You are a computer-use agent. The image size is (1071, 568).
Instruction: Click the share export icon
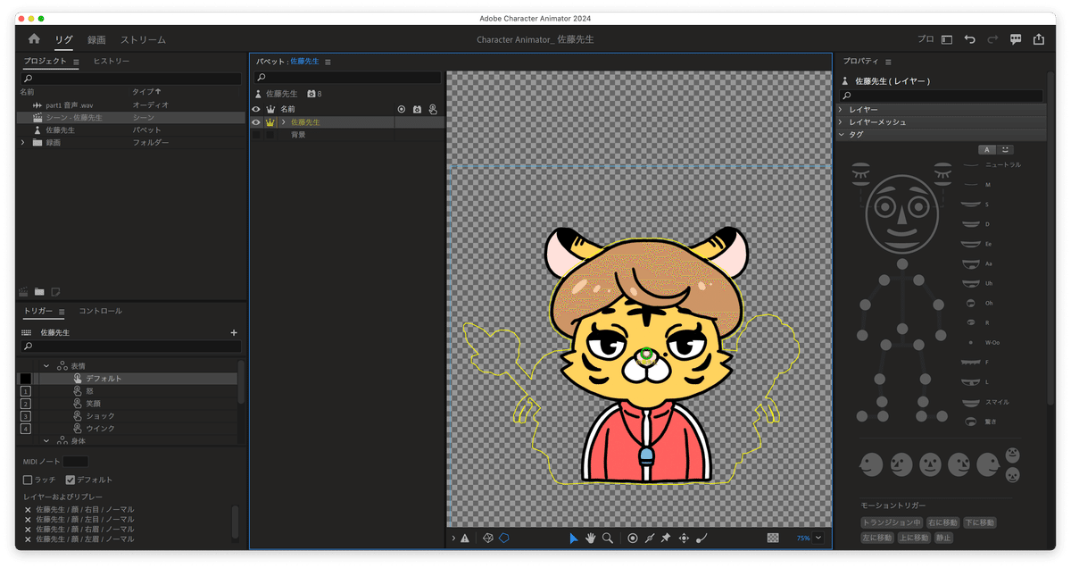[x=1039, y=39]
